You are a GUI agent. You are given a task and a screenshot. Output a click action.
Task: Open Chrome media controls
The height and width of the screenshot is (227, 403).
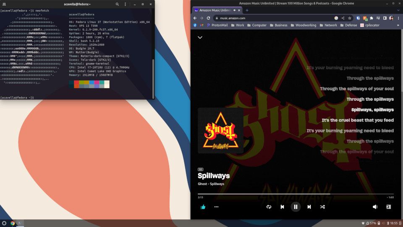[x=378, y=18]
